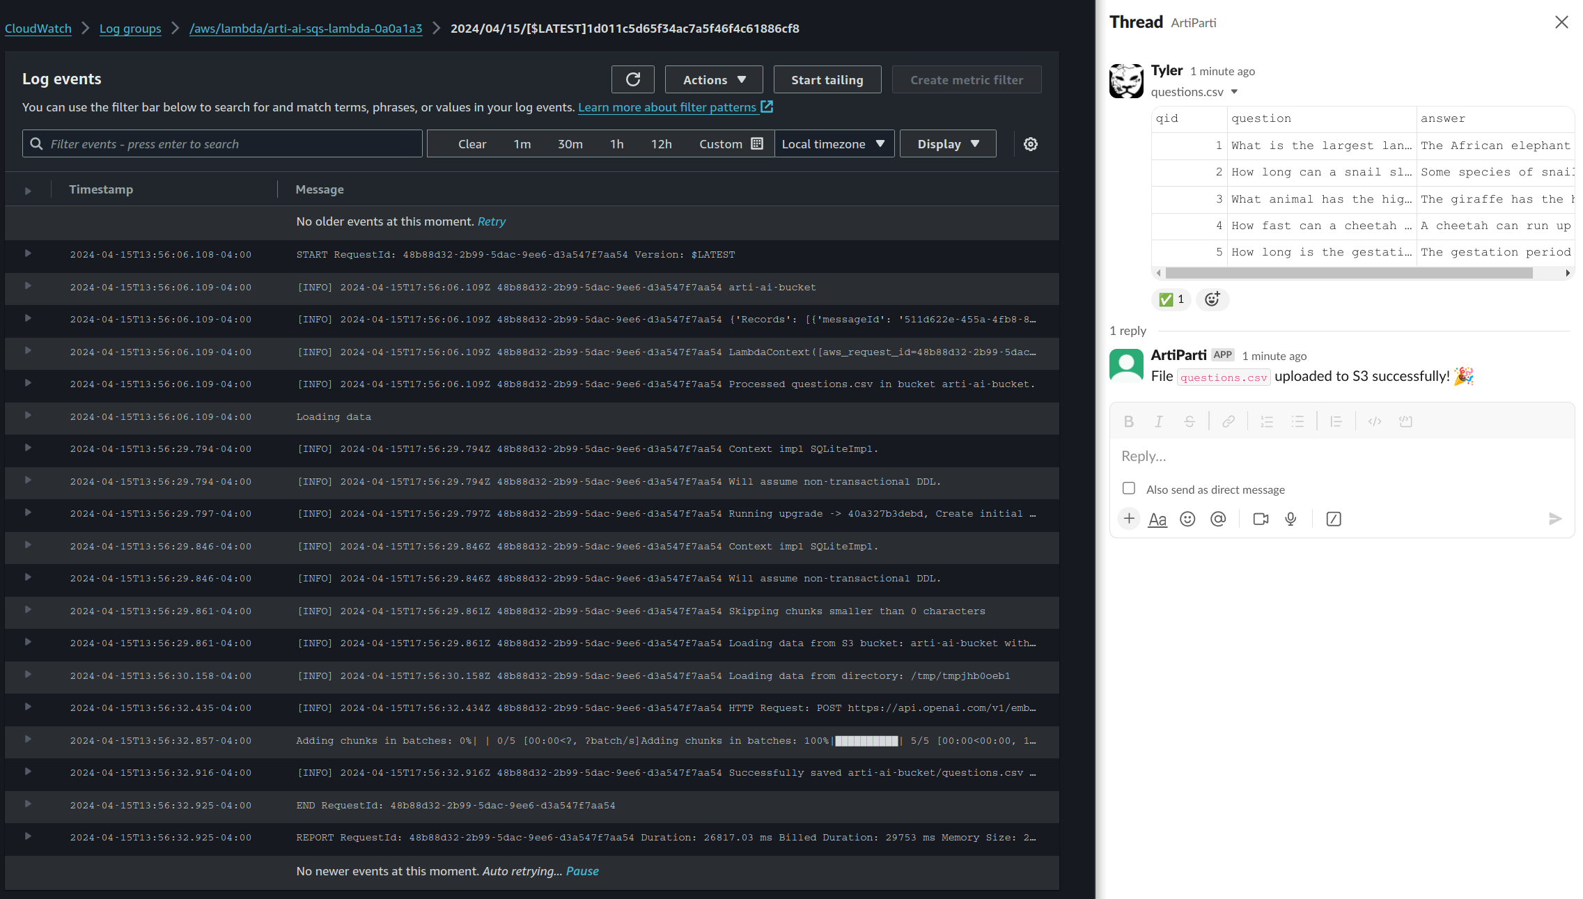
Task: Toggle text formatting toolbar (Aa)
Action: point(1157,519)
